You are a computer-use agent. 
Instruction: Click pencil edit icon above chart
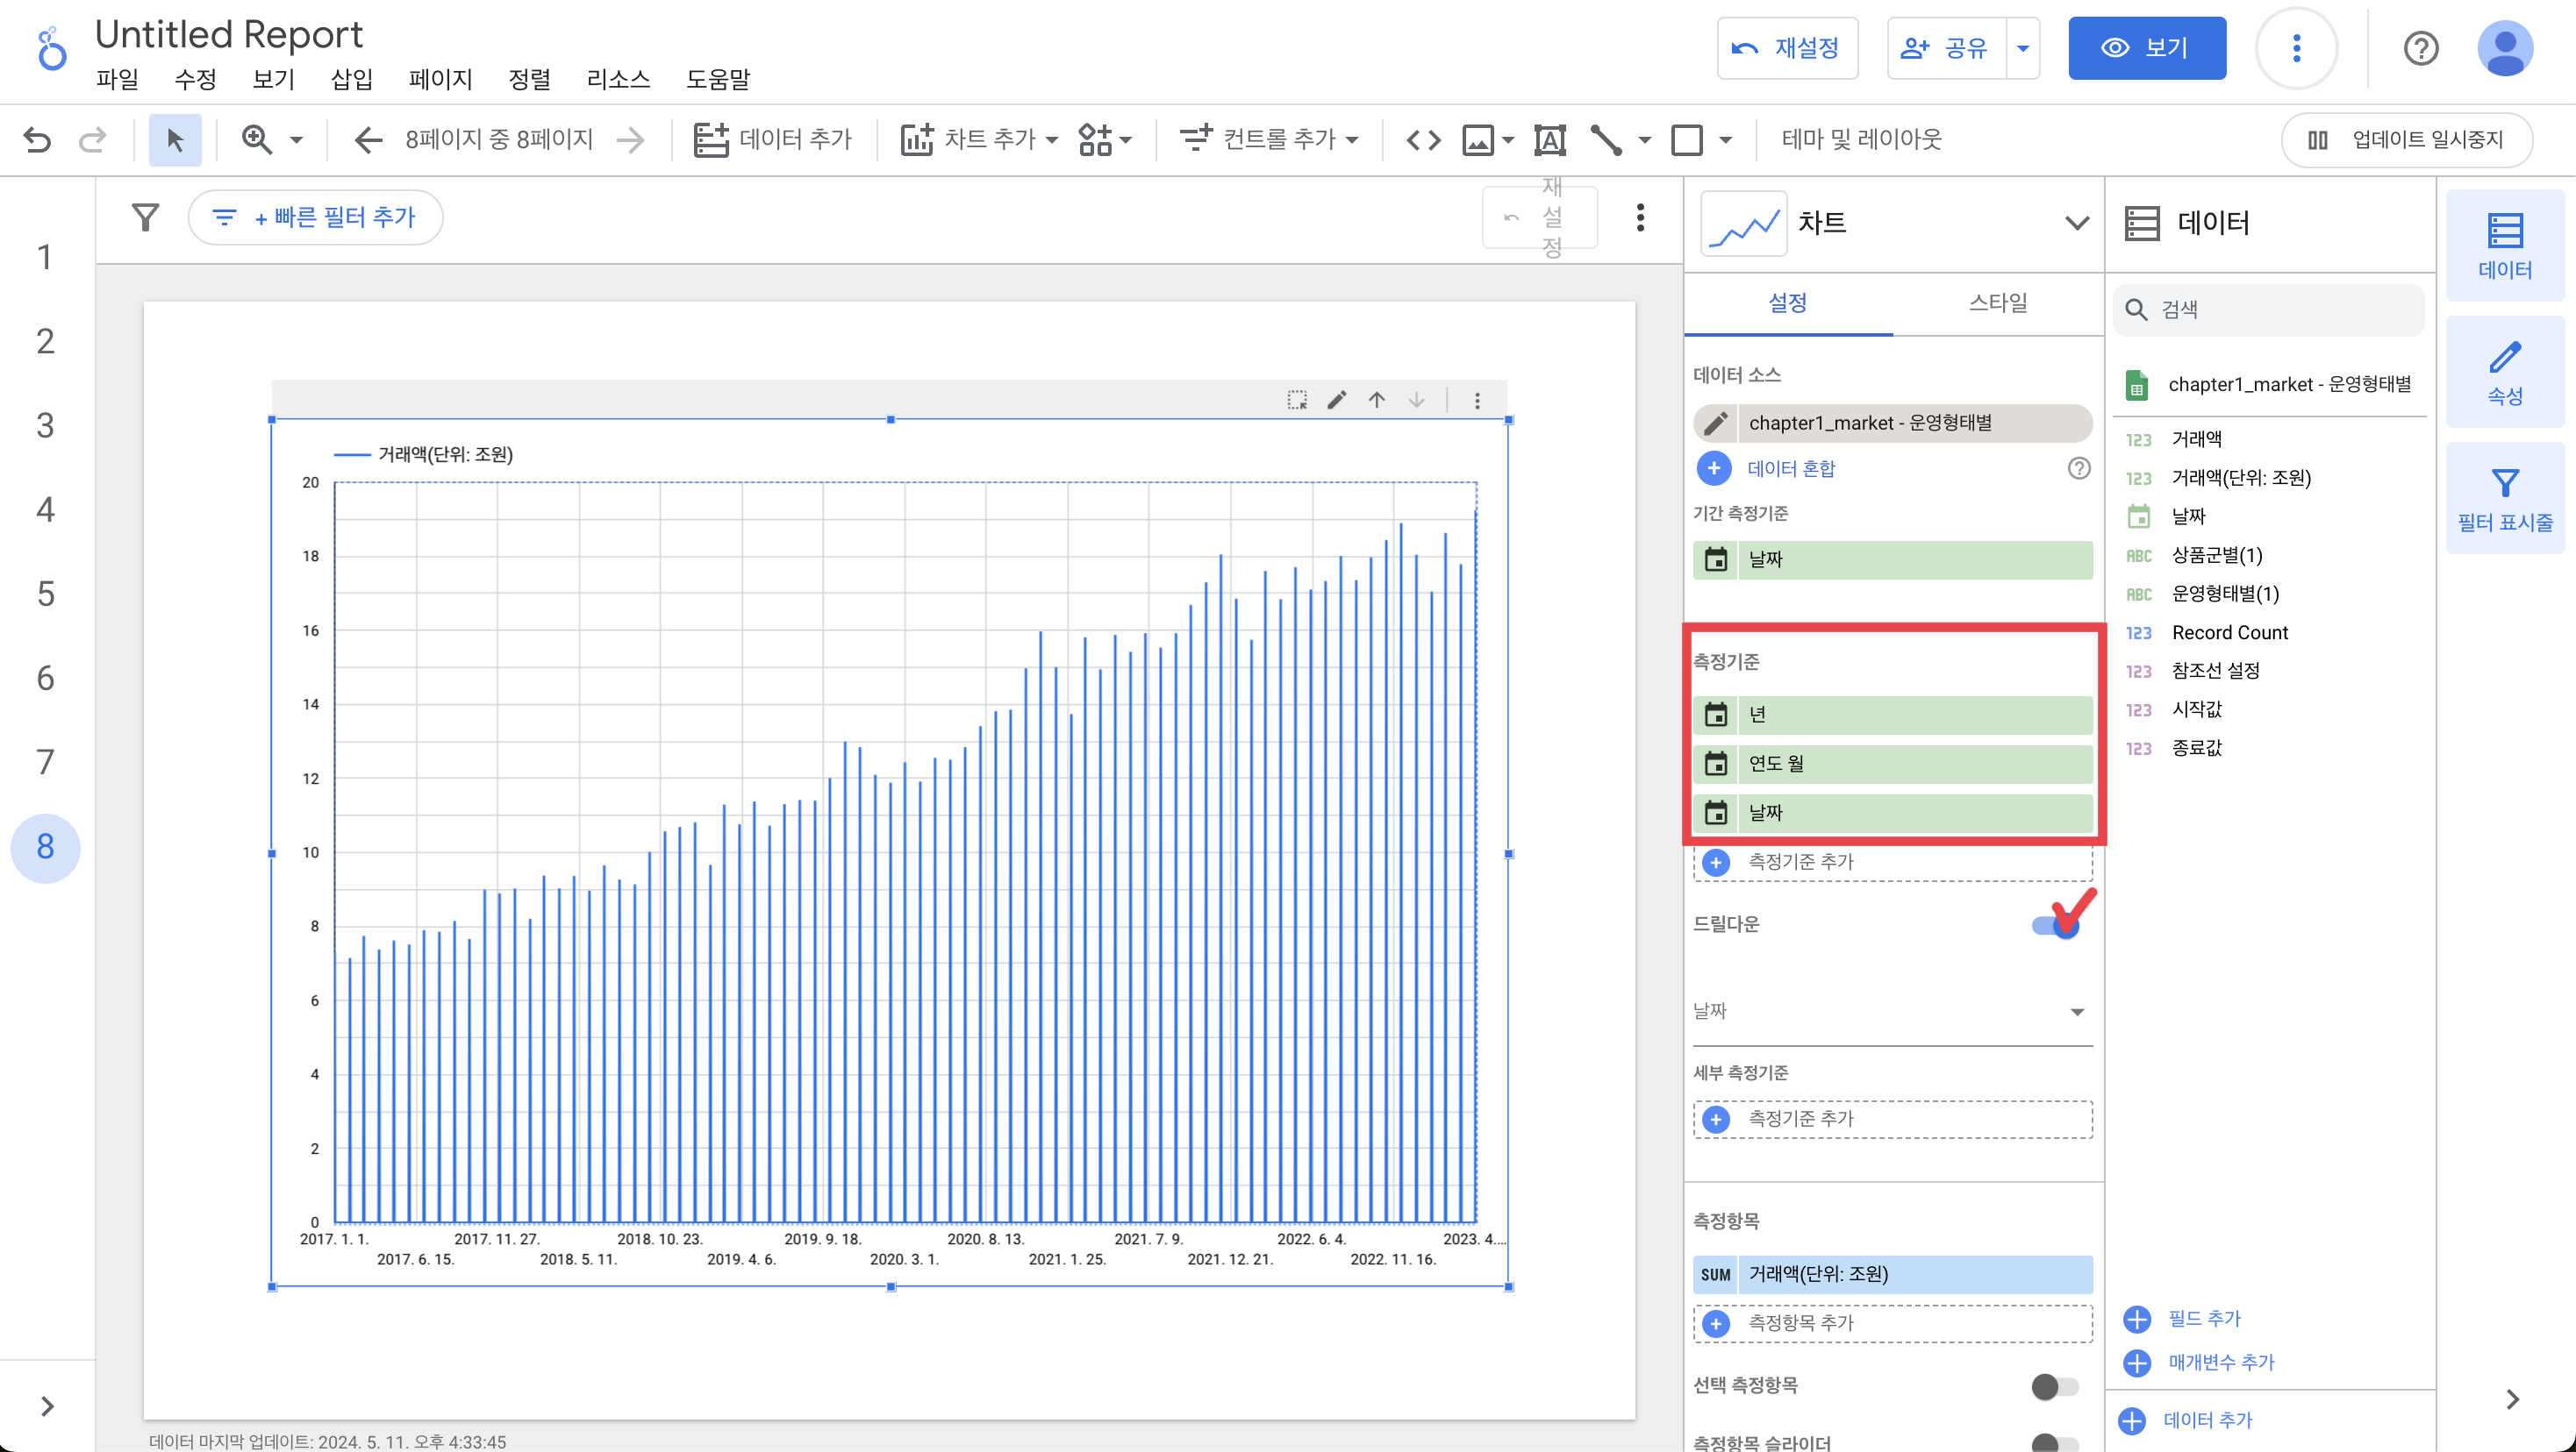tap(1336, 400)
